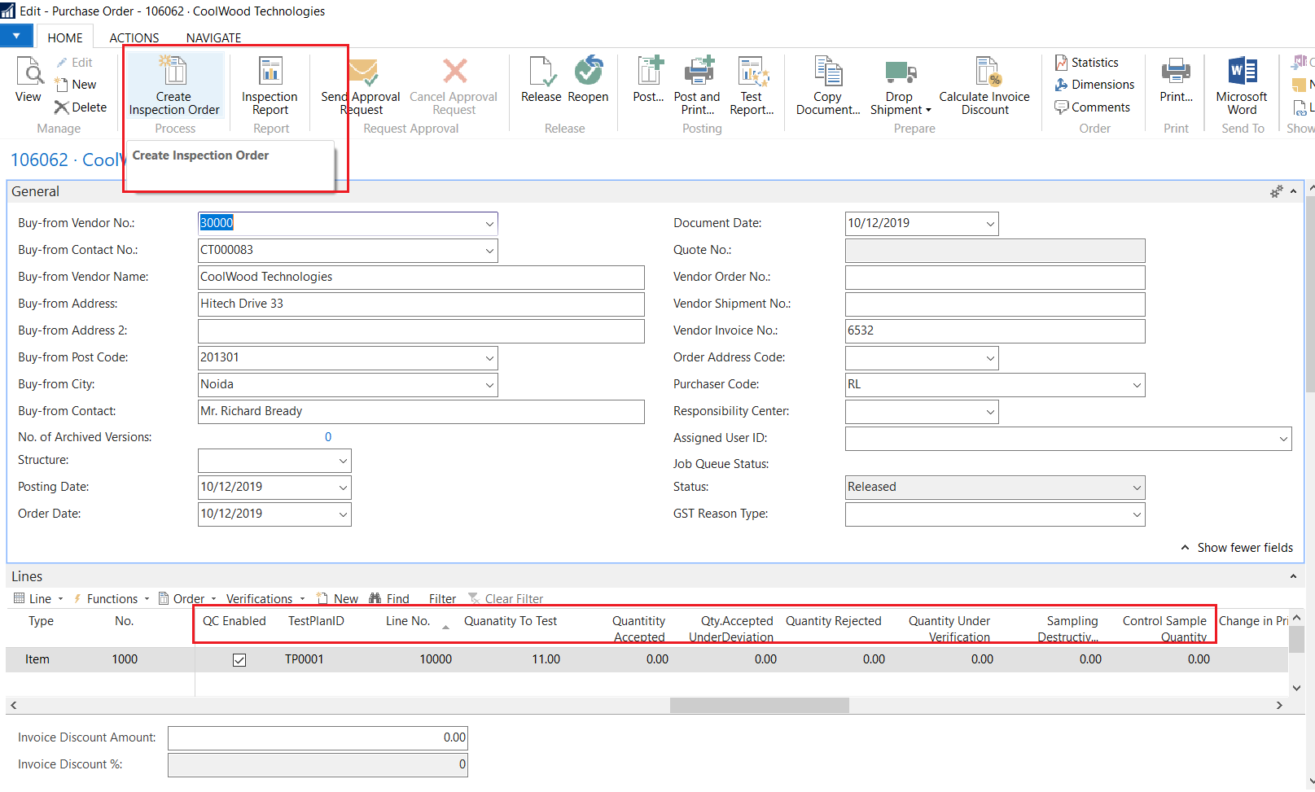Click New in the Manage group

76,85
